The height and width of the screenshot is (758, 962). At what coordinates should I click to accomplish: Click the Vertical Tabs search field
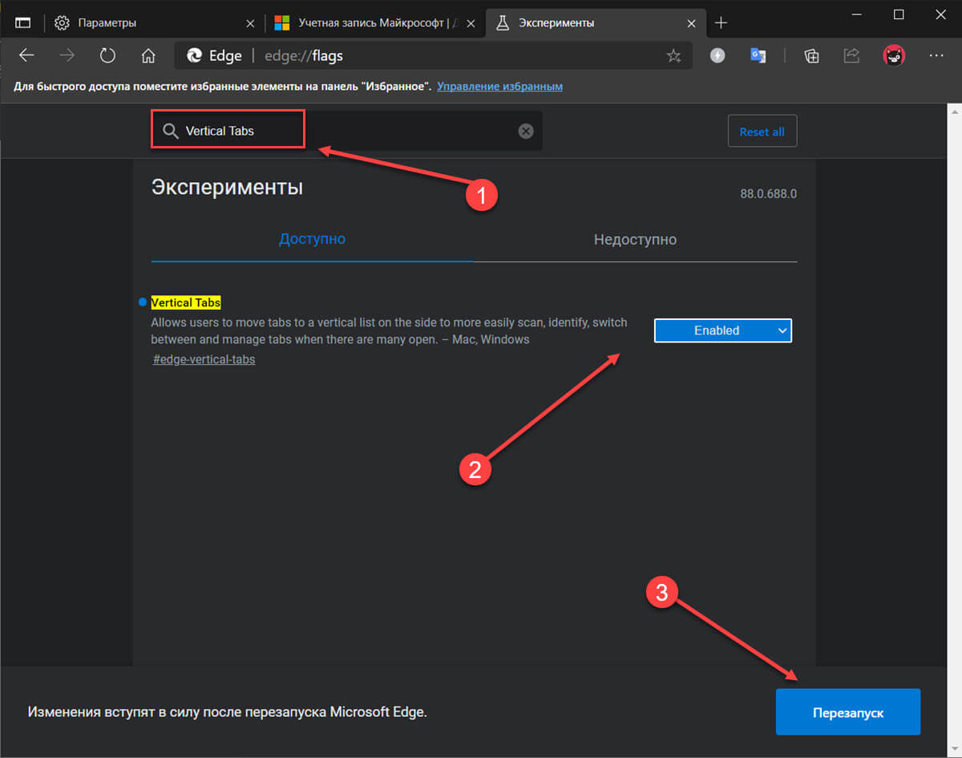pos(347,131)
